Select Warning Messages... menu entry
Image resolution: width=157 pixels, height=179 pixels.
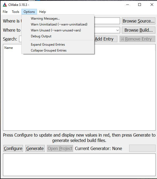[x=58, y=19]
